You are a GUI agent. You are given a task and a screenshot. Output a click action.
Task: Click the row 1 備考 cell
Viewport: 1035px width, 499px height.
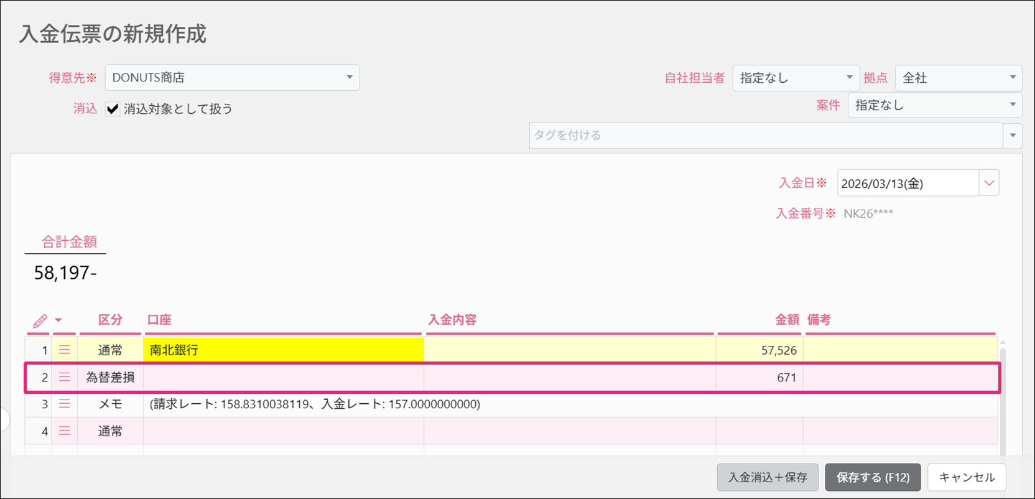coord(901,350)
